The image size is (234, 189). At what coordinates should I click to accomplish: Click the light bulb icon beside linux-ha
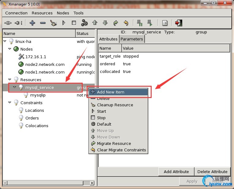tap(11, 41)
